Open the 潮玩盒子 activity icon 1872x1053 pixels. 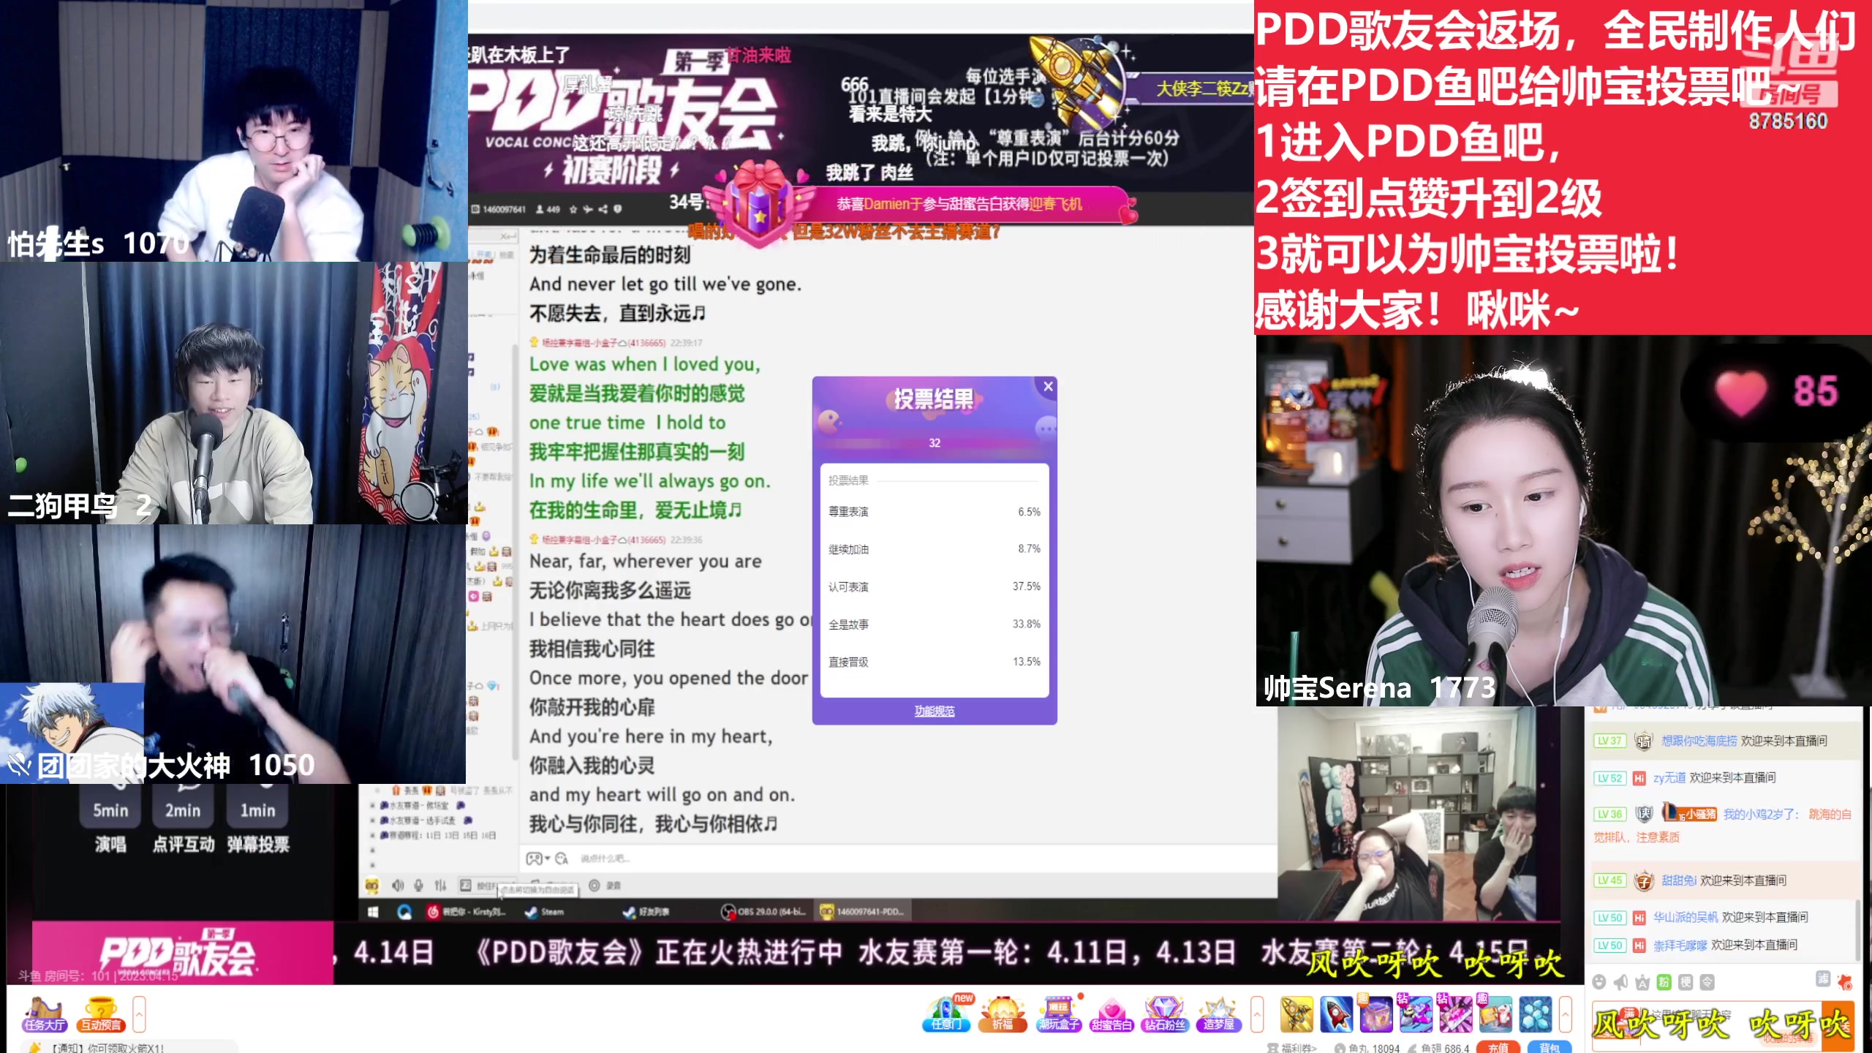tap(1059, 1014)
